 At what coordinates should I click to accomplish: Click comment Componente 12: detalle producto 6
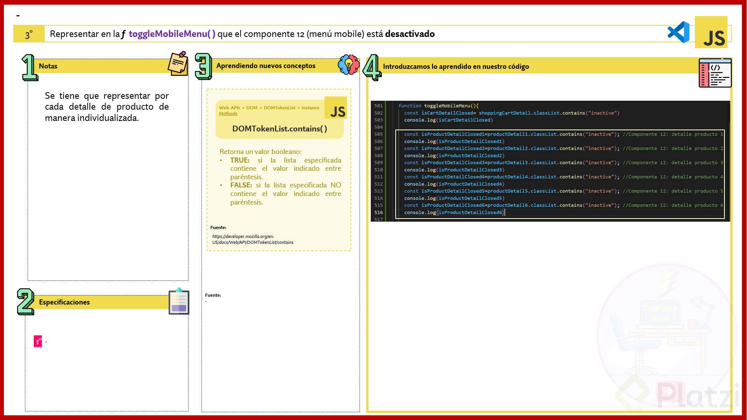click(673, 205)
